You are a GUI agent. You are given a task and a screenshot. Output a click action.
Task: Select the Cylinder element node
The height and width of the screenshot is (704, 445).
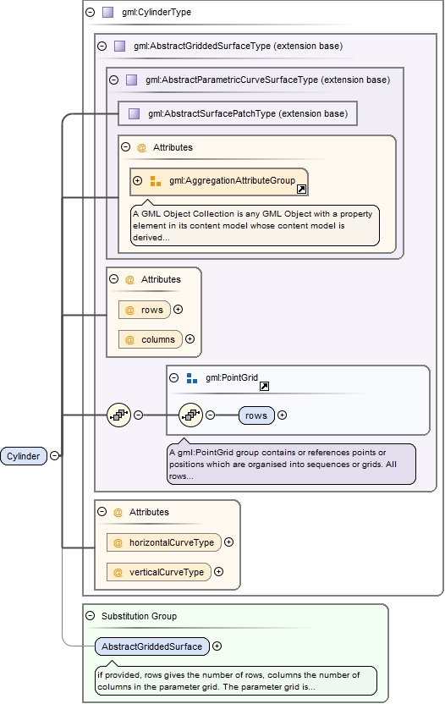(24, 456)
